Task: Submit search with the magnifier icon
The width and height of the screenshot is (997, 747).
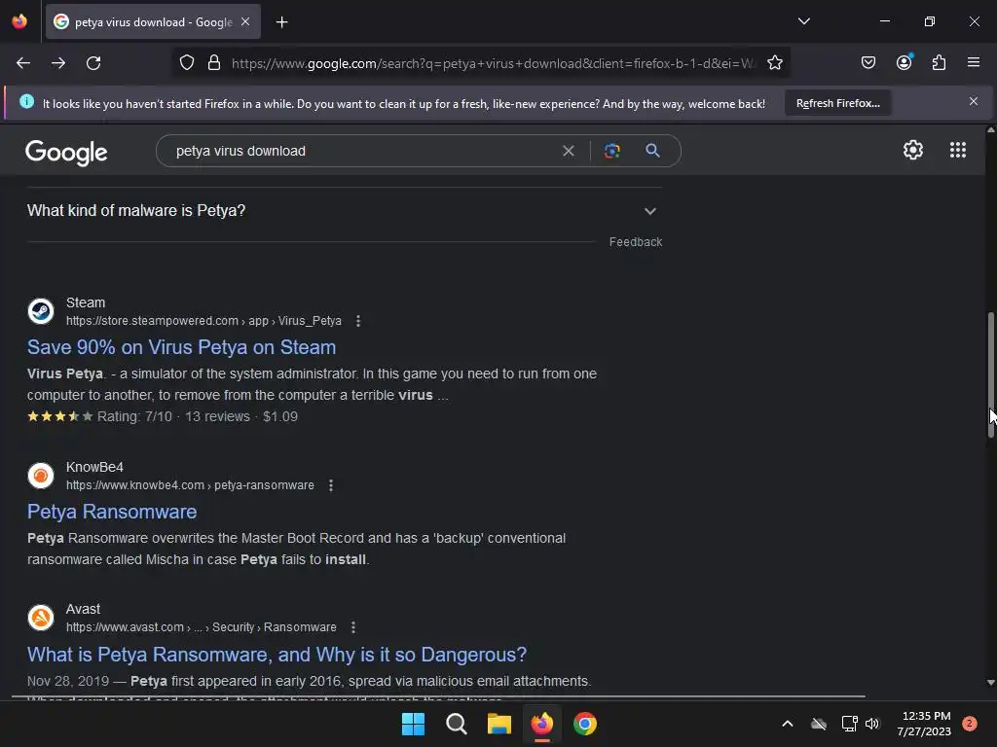Action: 652,151
